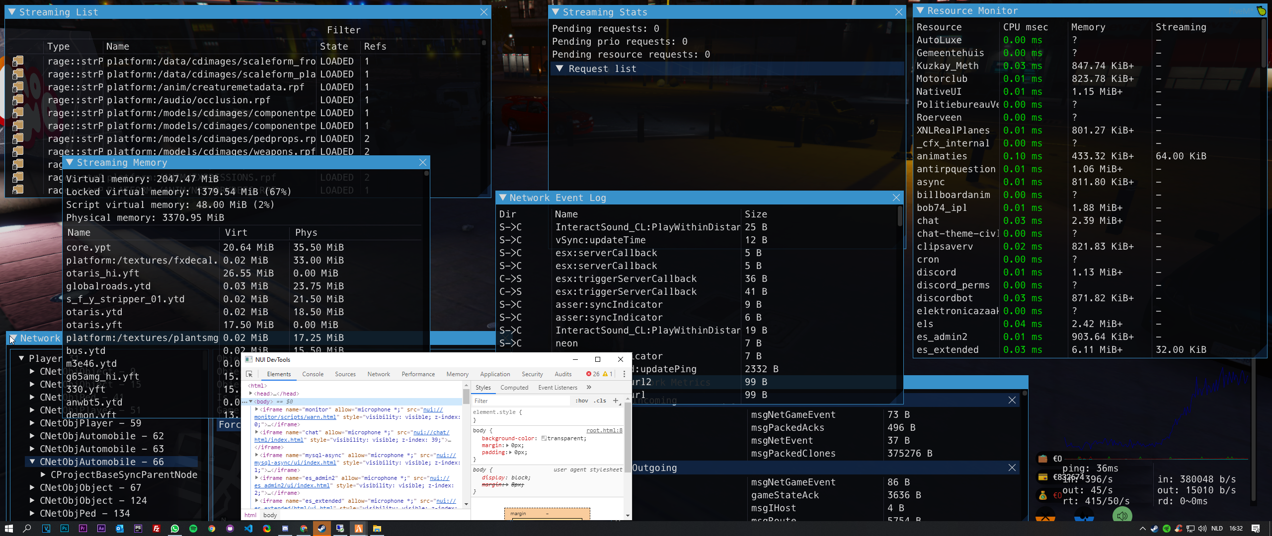Collapse the Request list section
This screenshot has height=536, width=1272.
coord(559,68)
